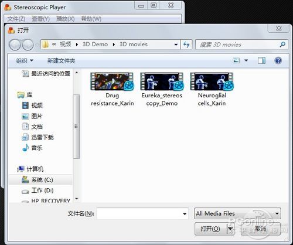Refresh the 3D movies folder view

tap(186, 45)
